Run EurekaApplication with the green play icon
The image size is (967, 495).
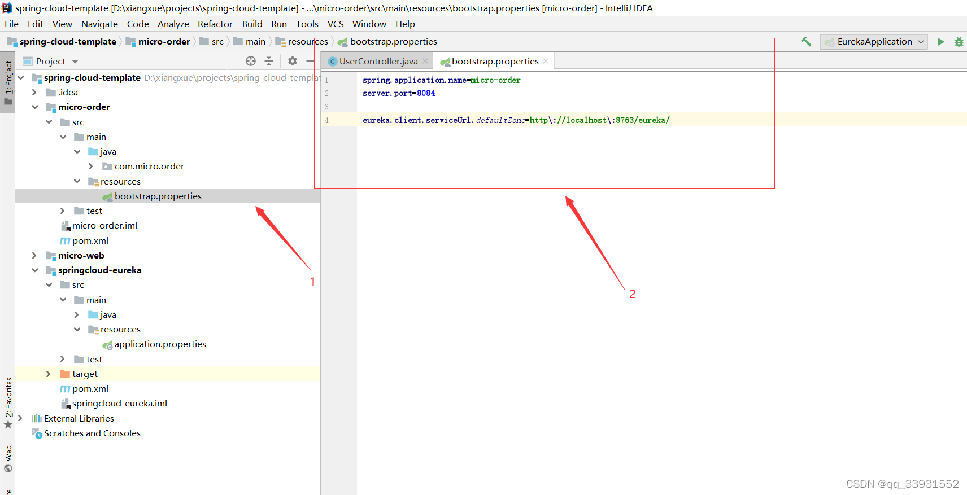point(940,42)
